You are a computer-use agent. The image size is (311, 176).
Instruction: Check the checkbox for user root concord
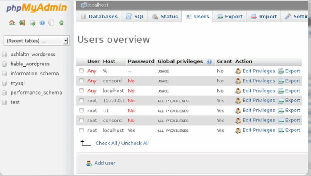pos(81,120)
